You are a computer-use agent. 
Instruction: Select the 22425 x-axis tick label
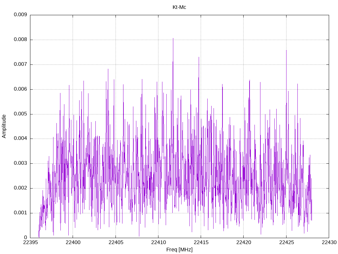[286, 242]
